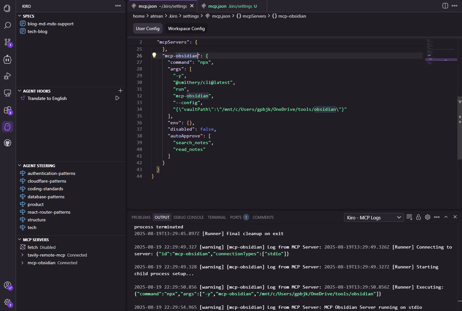Open the GitHub panel from the activity bar
The height and width of the screenshot is (311, 462).
click(7, 143)
